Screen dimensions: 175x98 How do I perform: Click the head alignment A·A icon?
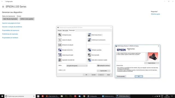tap(60, 45)
